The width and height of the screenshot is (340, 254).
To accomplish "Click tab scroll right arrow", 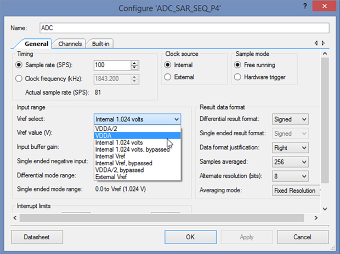I will [324, 43].
